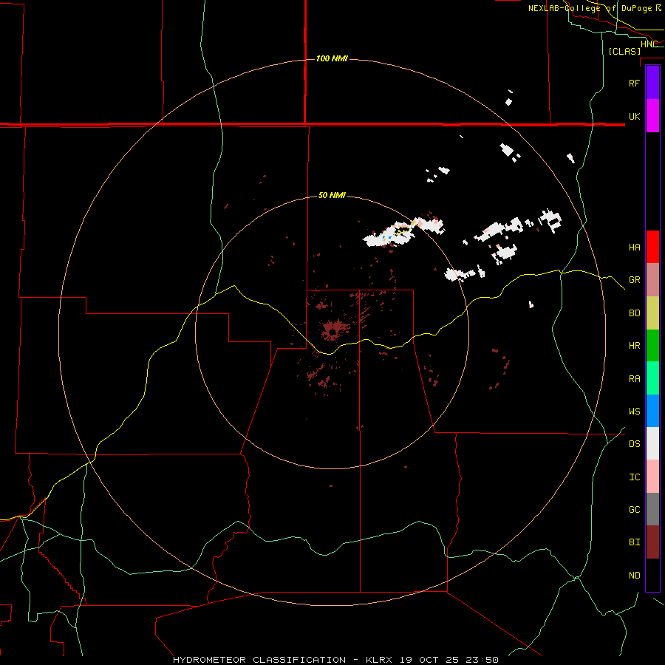Click the RA legend label

click(634, 379)
